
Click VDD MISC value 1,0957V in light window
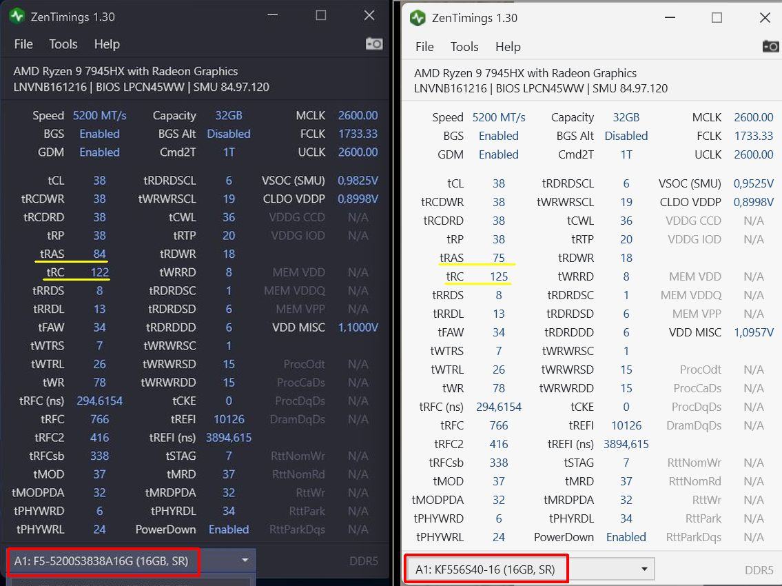[754, 332]
